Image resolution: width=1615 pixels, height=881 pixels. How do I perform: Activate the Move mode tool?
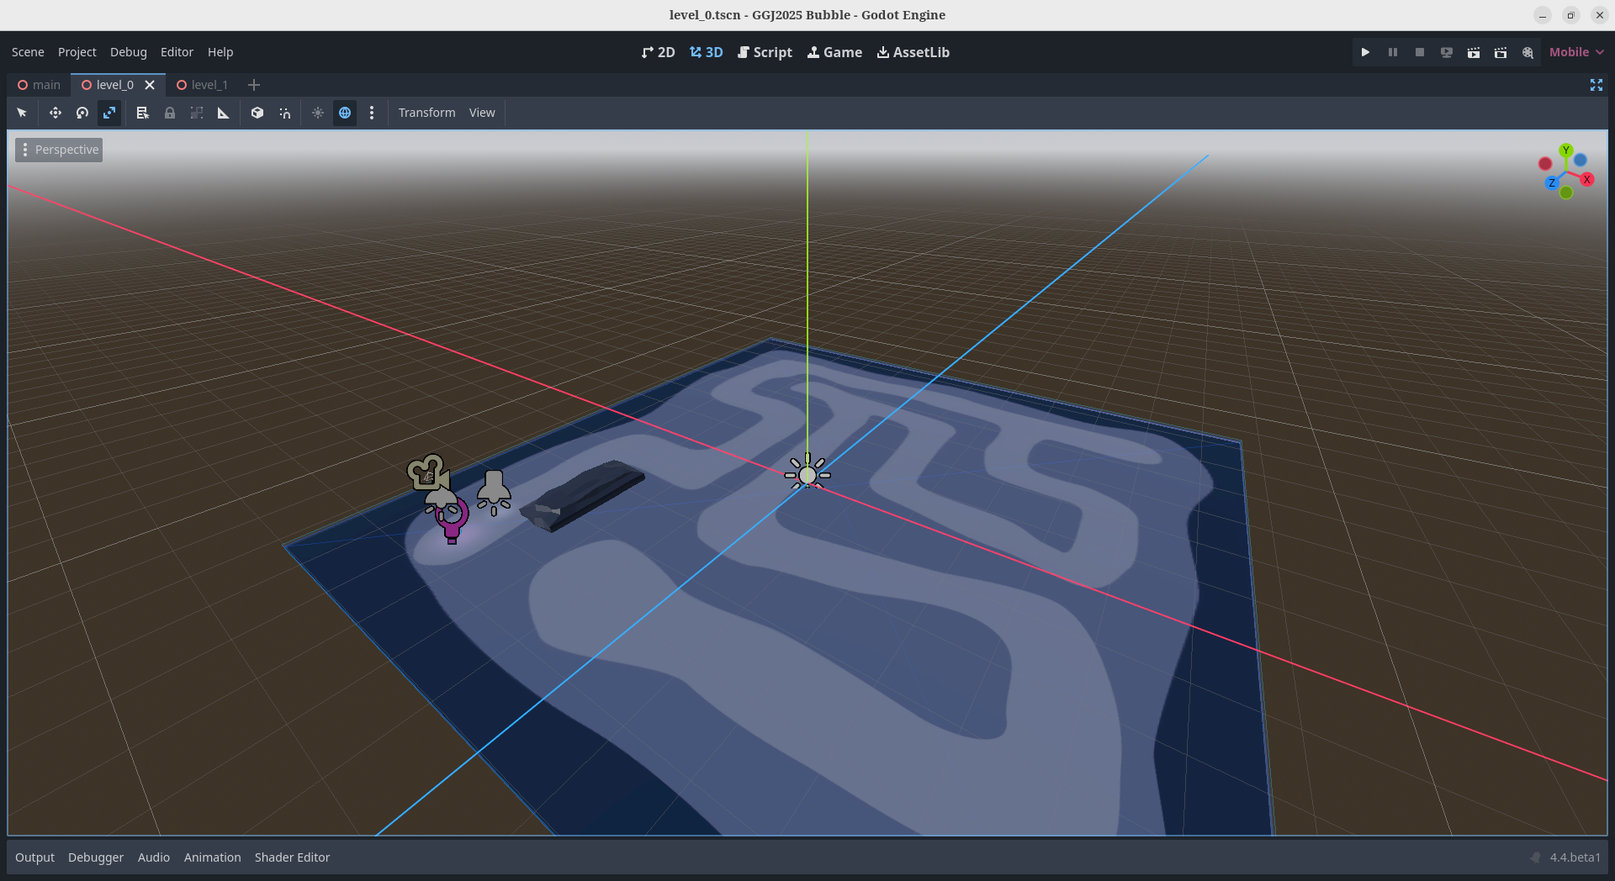point(56,113)
